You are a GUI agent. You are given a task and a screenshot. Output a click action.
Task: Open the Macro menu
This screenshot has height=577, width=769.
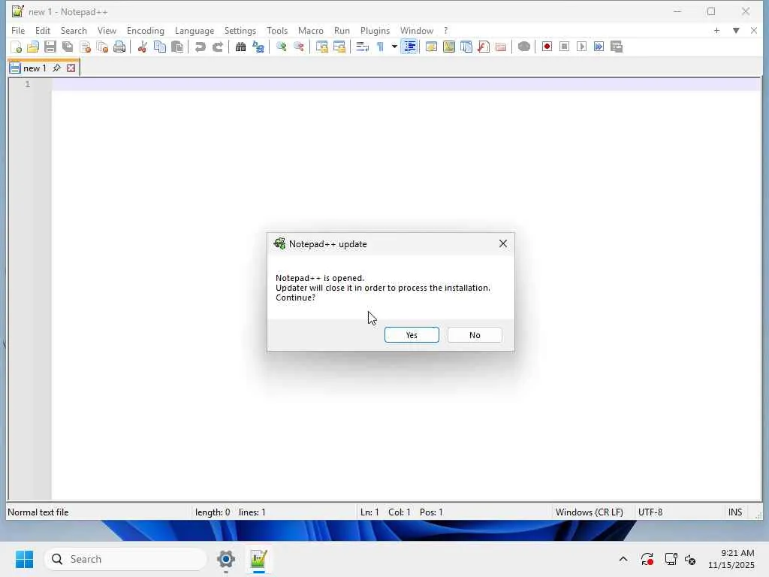310,30
